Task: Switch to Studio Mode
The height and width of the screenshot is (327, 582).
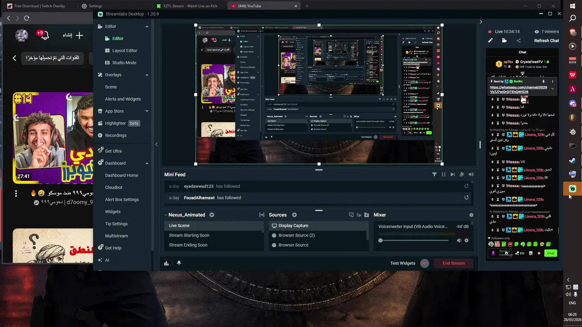Action: tap(124, 63)
